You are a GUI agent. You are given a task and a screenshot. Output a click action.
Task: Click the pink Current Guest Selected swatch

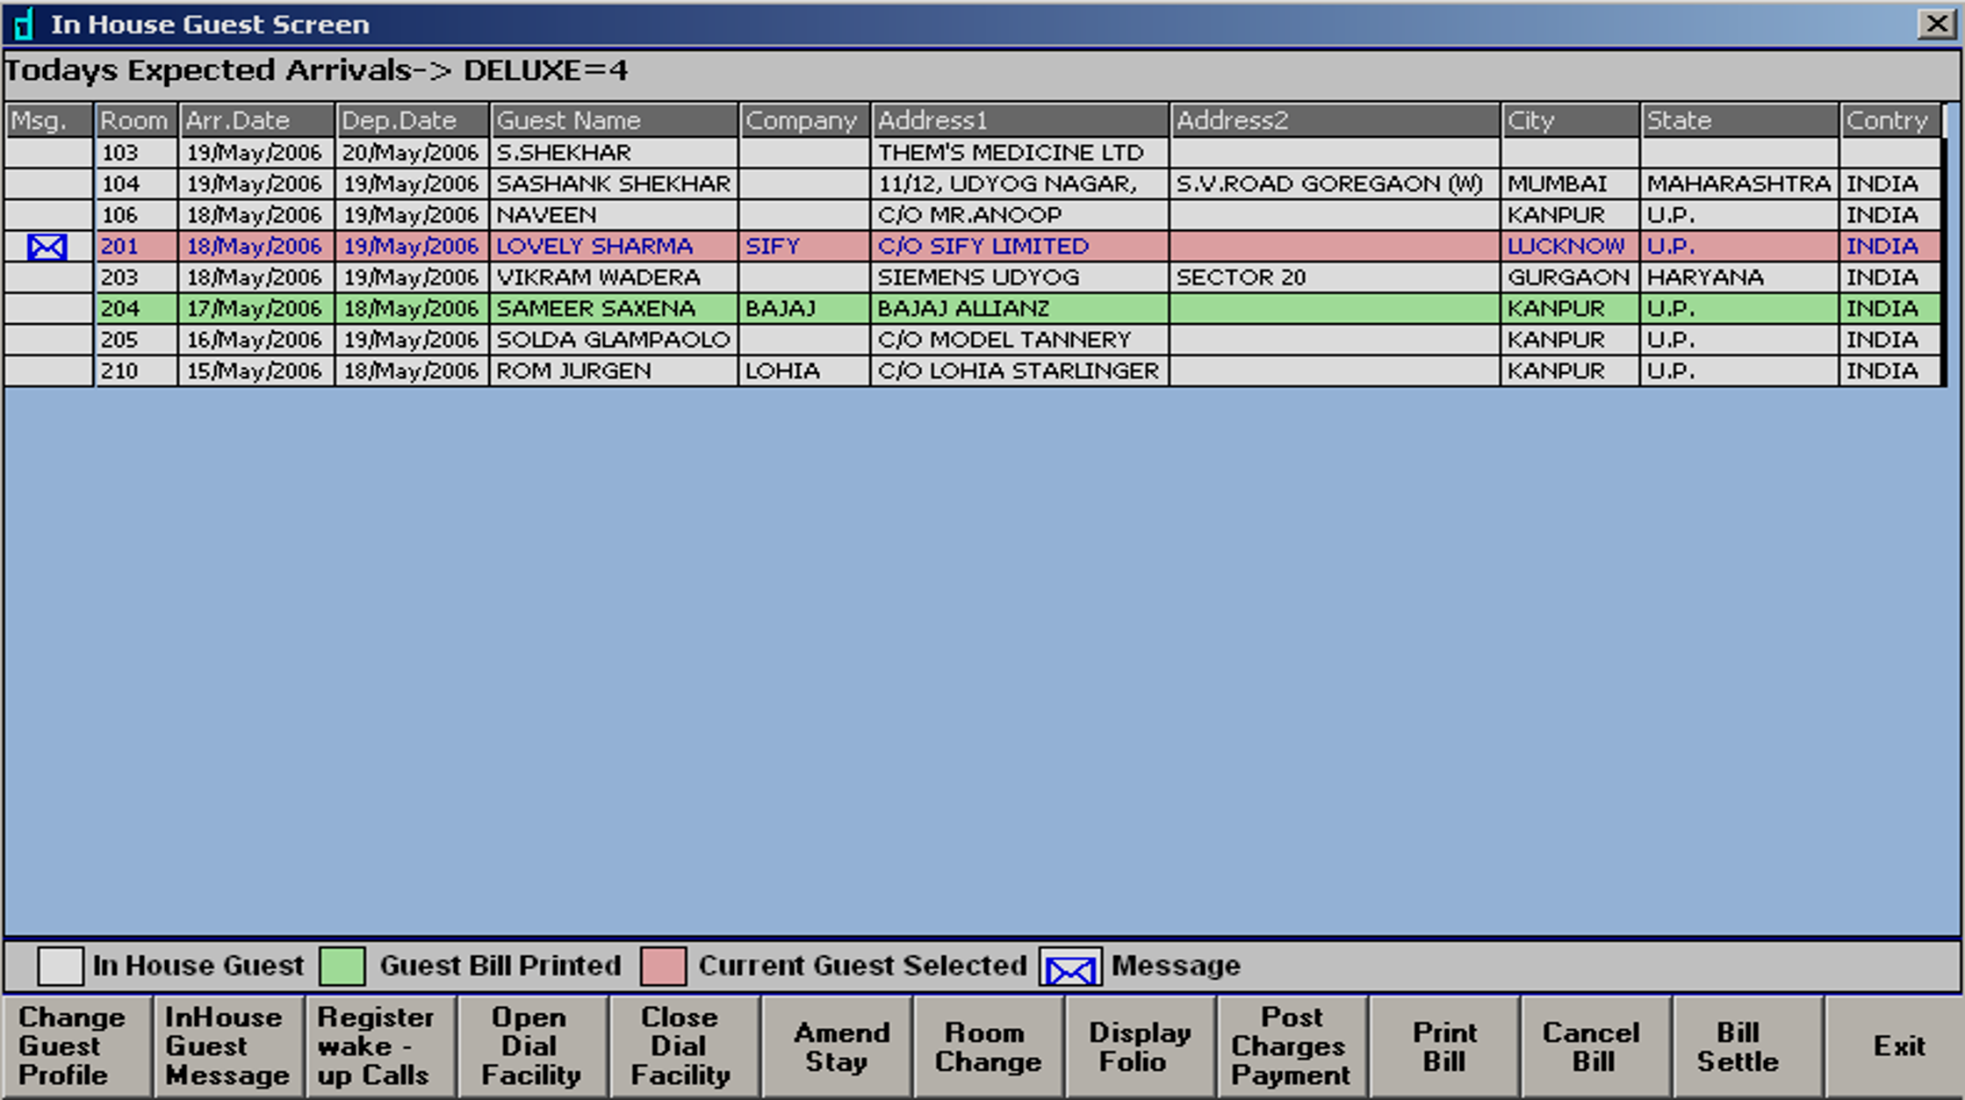(x=664, y=967)
